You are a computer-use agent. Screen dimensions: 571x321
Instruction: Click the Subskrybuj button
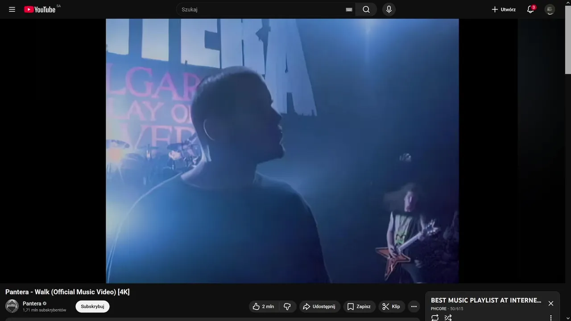92,306
